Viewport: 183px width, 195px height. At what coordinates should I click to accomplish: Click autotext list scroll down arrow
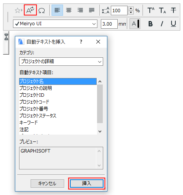click(100, 132)
